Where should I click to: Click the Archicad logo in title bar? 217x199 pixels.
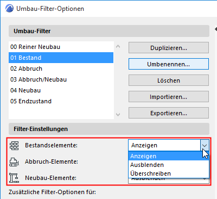[9, 9]
